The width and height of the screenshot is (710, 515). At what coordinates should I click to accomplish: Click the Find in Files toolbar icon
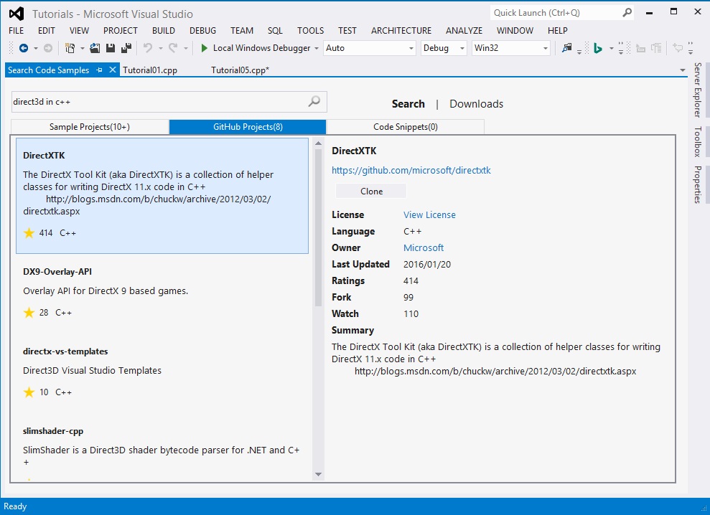point(567,48)
